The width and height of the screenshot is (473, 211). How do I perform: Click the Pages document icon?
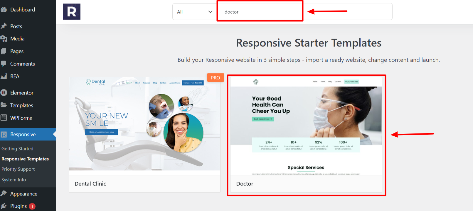4,51
